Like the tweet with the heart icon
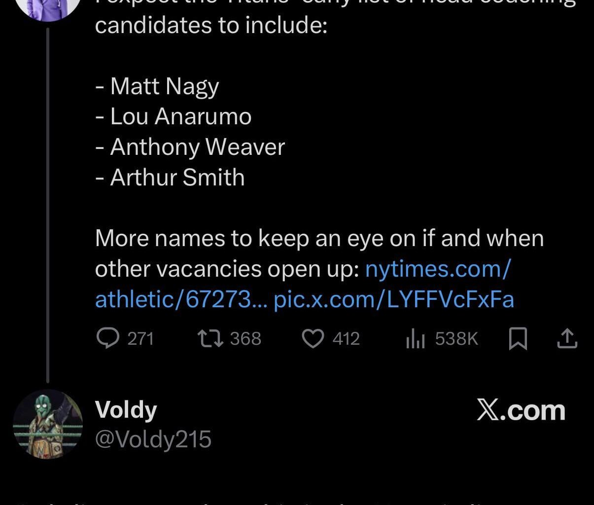The height and width of the screenshot is (505, 594). [x=312, y=338]
